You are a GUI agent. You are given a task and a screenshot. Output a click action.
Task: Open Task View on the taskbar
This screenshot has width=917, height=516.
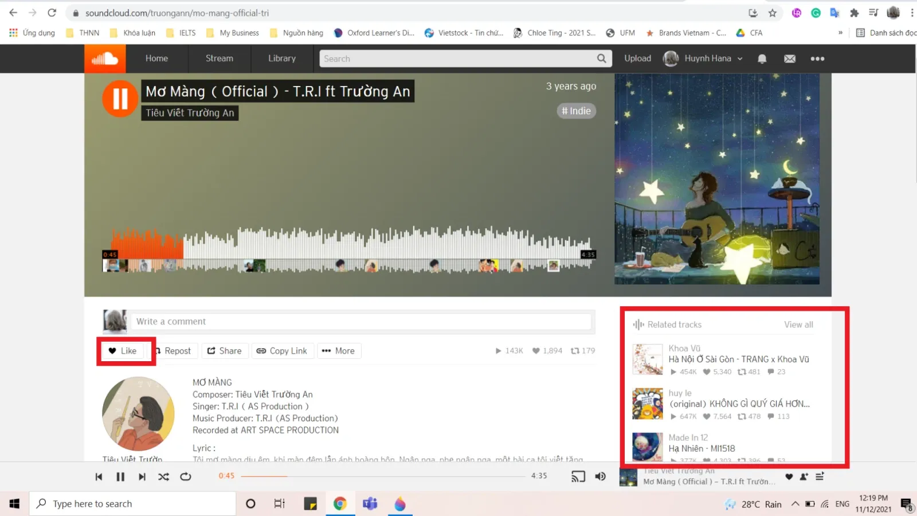279,504
